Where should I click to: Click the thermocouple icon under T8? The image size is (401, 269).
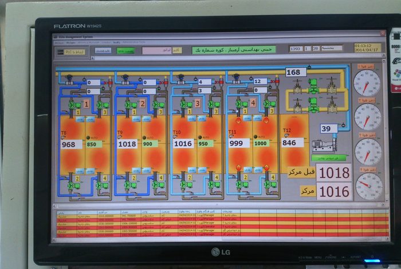(63, 137)
